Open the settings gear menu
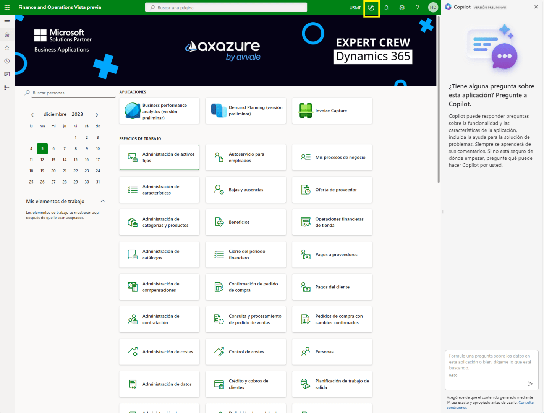Viewport: 544px width, 413px height. coord(402,8)
